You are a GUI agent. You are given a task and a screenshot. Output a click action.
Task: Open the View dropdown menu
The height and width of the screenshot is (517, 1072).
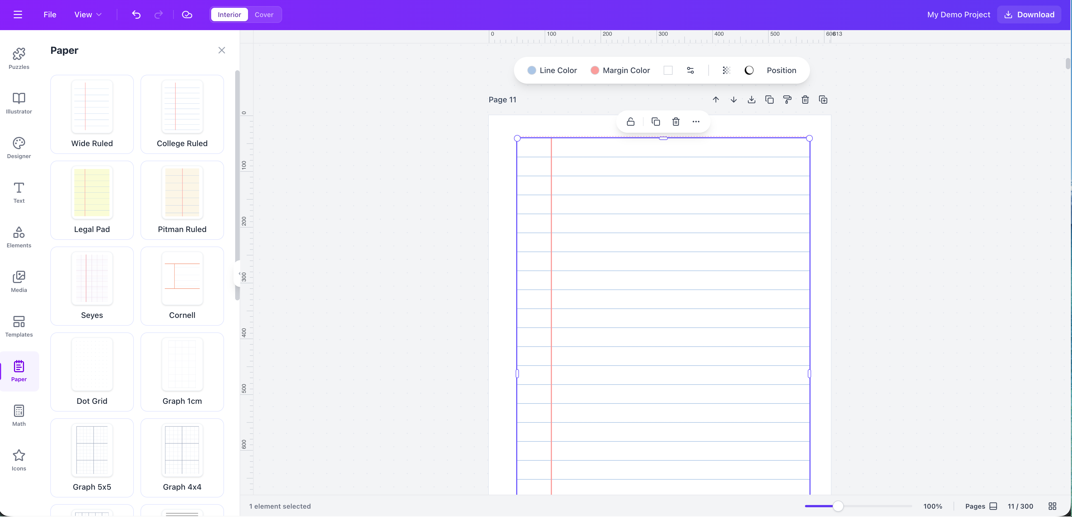87,15
